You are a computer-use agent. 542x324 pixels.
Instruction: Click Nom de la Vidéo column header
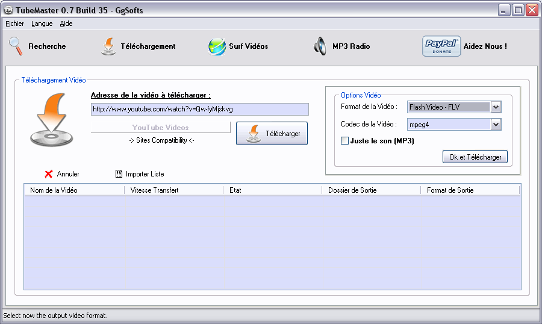pyautogui.click(x=74, y=190)
